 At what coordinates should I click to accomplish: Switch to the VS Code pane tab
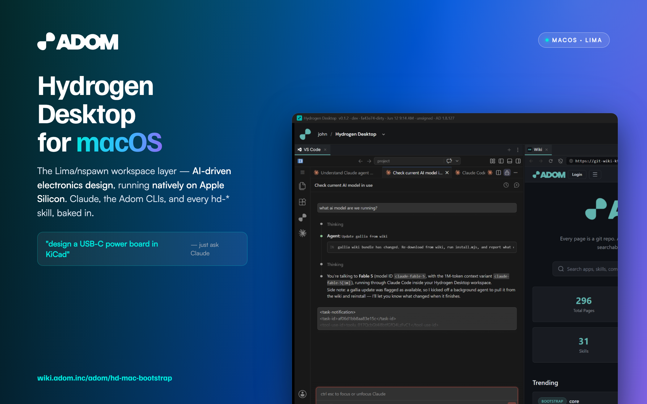click(312, 150)
